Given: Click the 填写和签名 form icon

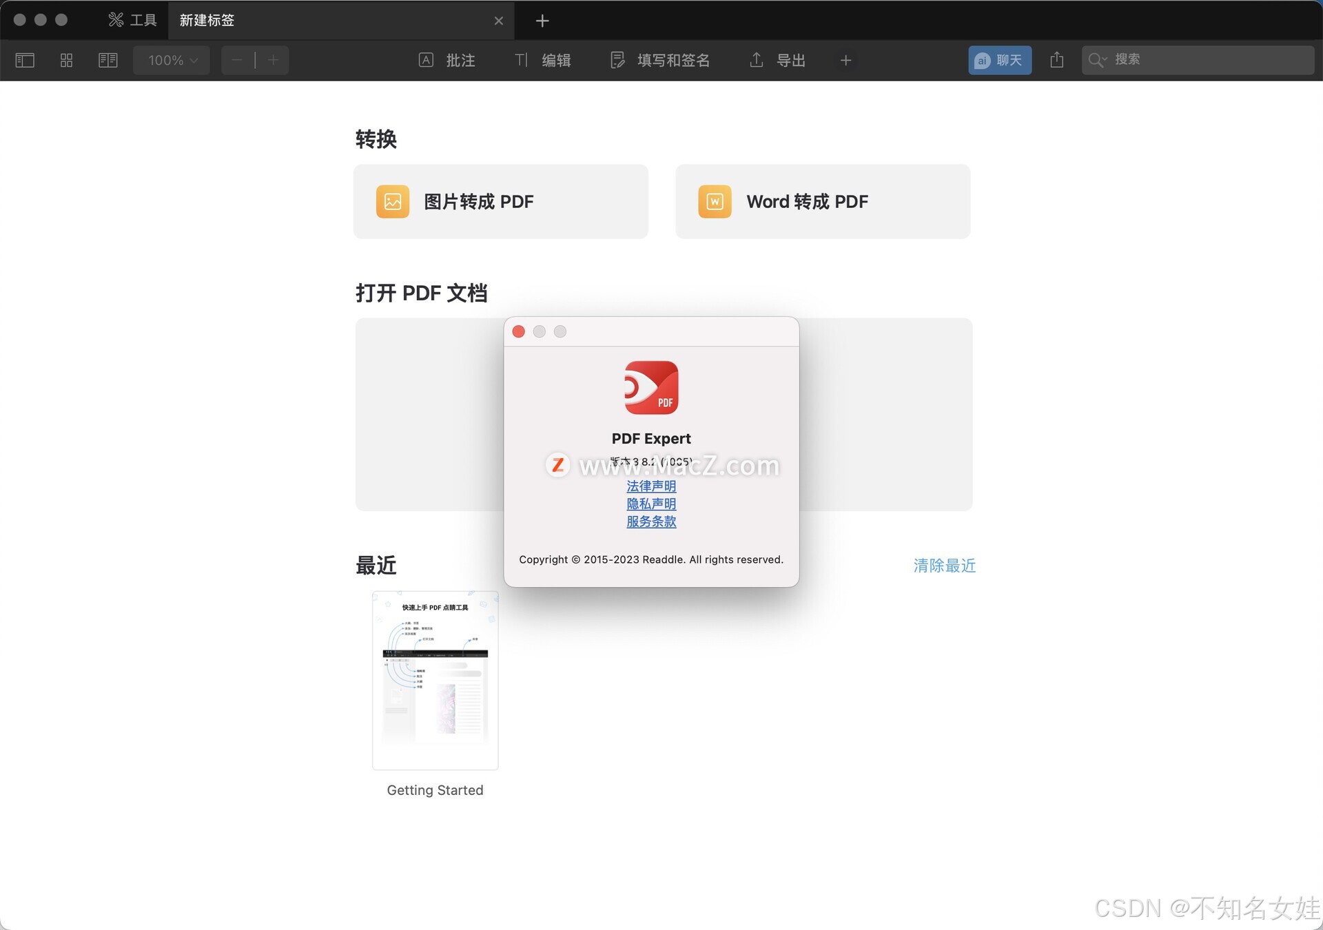Looking at the screenshot, I should tap(617, 61).
